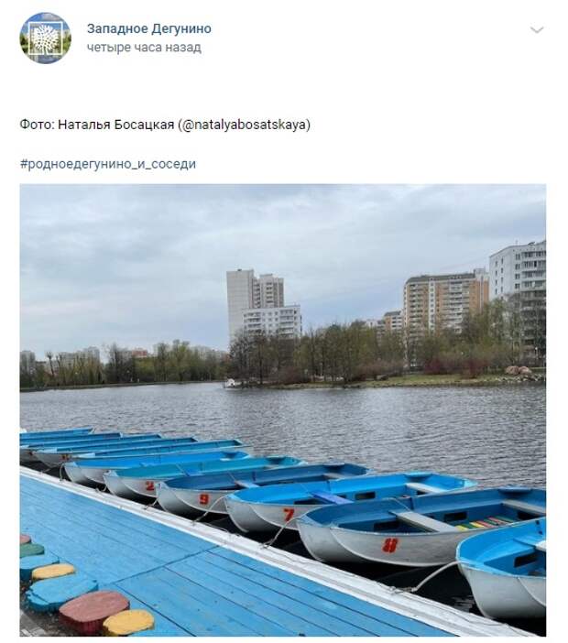This screenshot has height=643, width=568.
Task: Expand the post options chevron menu
Action: pyautogui.click(x=537, y=30)
